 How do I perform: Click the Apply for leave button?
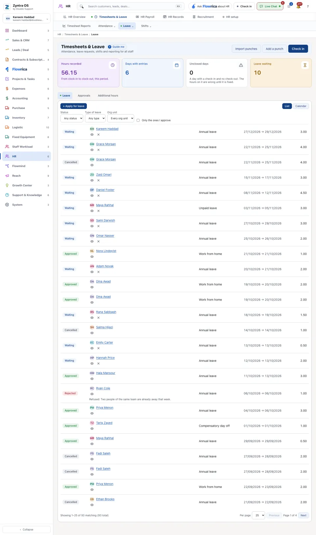click(74, 106)
